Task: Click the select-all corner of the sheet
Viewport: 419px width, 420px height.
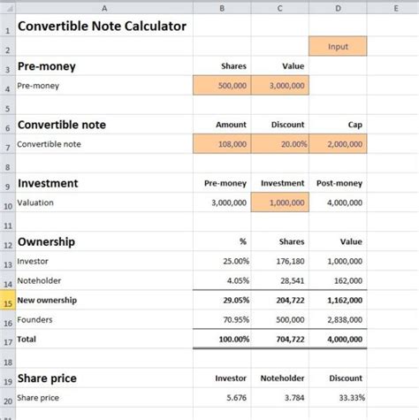Action: [x=8, y=9]
